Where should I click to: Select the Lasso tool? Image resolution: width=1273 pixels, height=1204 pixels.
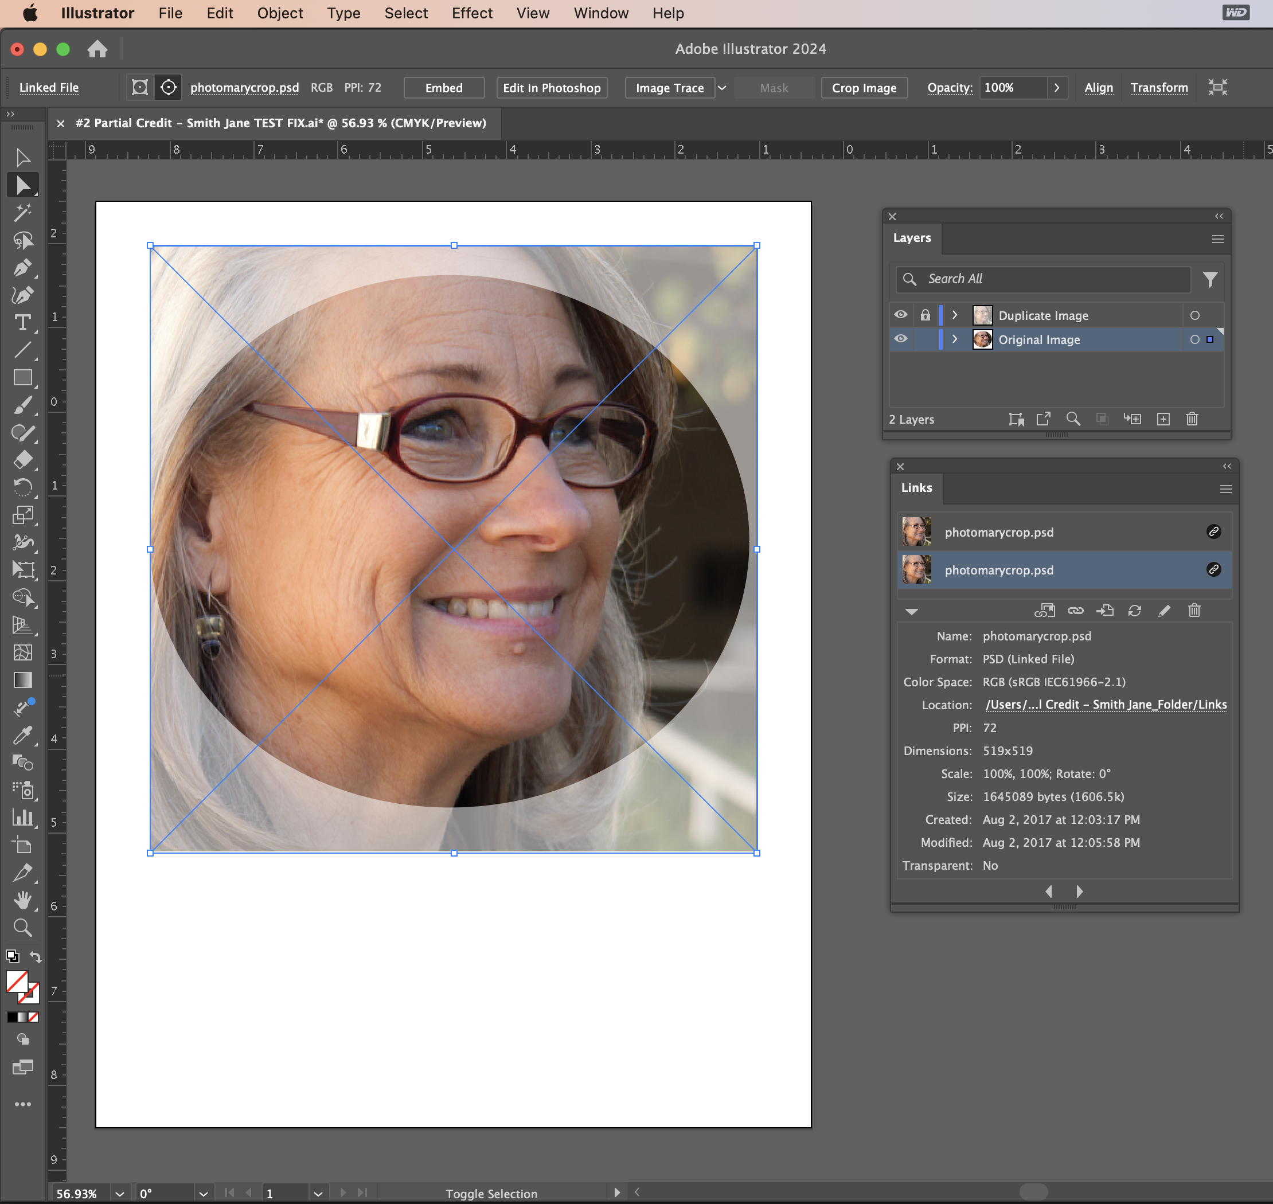tap(22, 240)
